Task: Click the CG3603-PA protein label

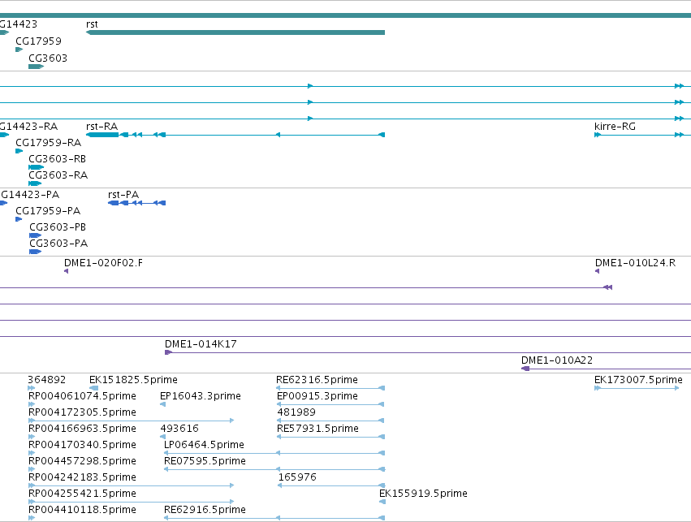Action: coord(58,244)
